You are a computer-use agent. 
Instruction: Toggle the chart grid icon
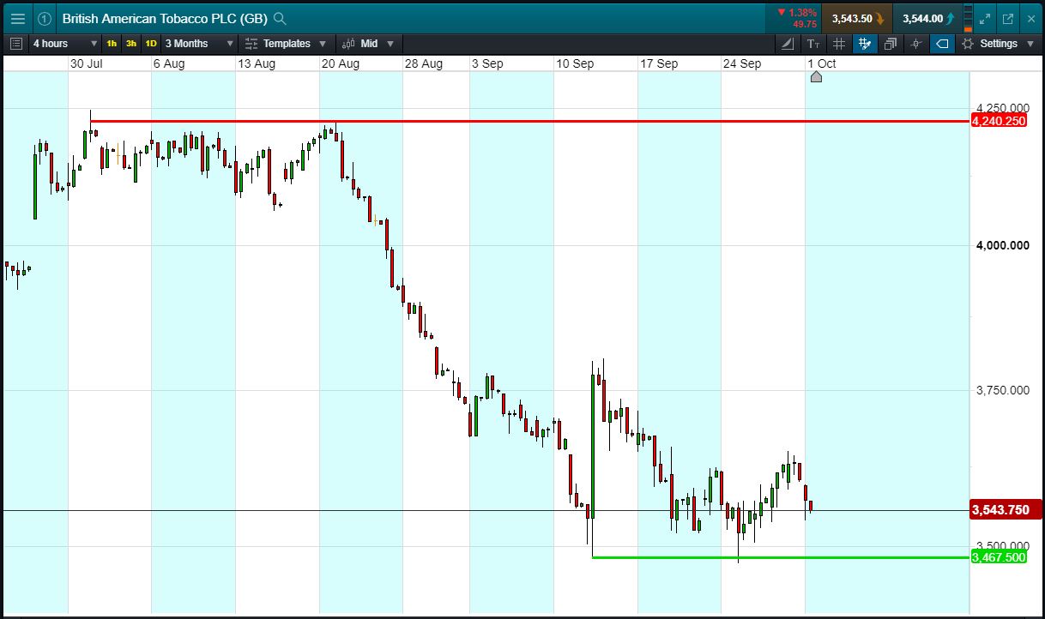coord(839,44)
